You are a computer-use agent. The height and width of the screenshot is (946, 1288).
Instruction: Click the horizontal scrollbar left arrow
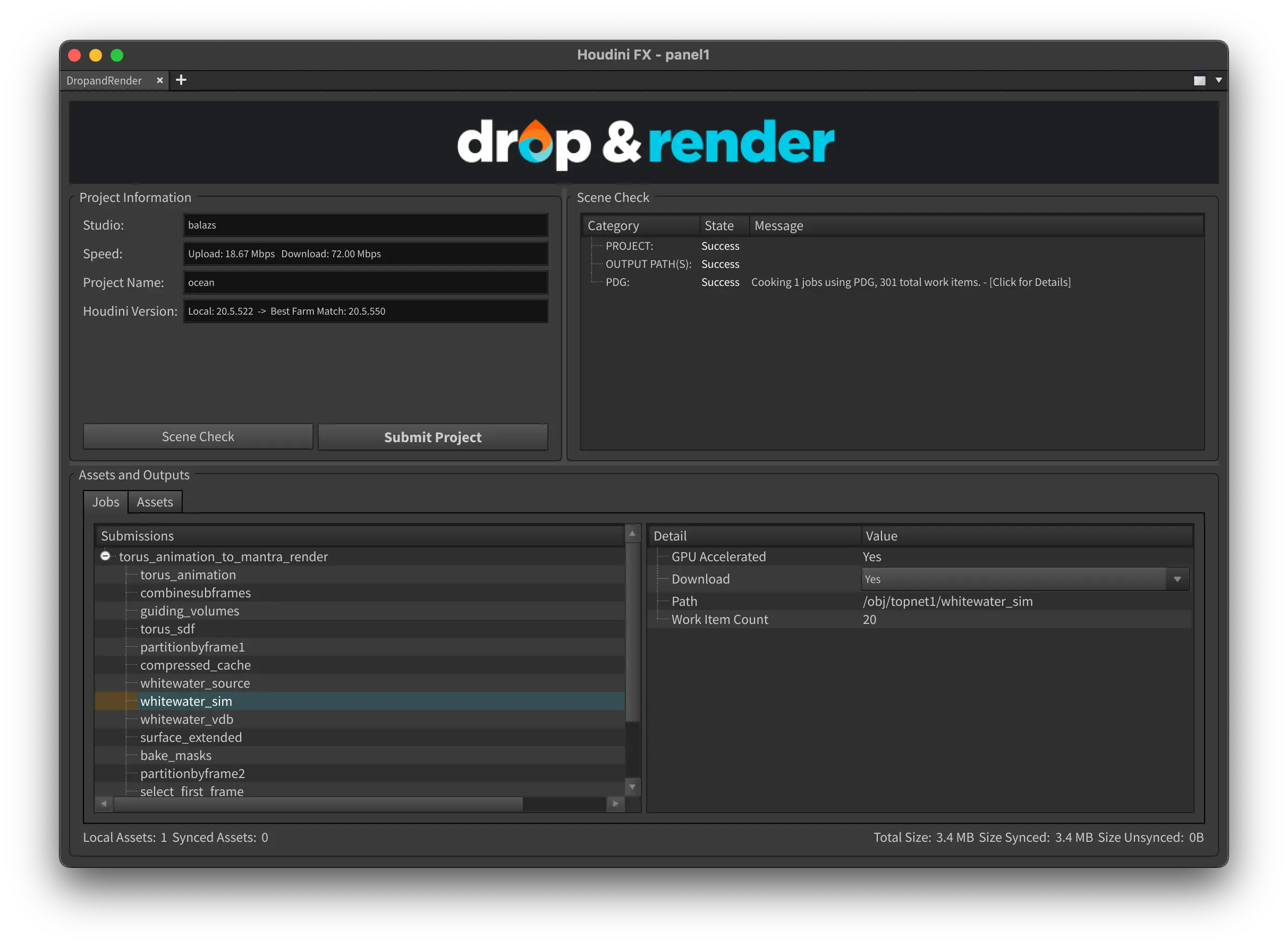[x=104, y=804]
